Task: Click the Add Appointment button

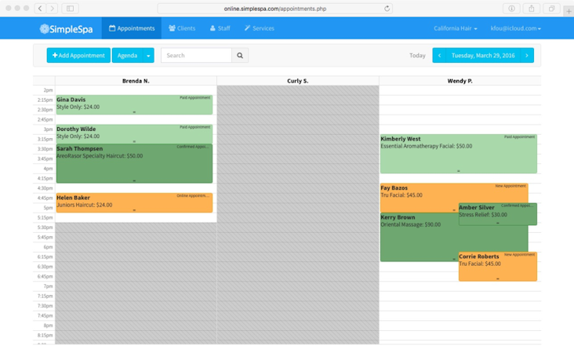Action: [x=78, y=55]
